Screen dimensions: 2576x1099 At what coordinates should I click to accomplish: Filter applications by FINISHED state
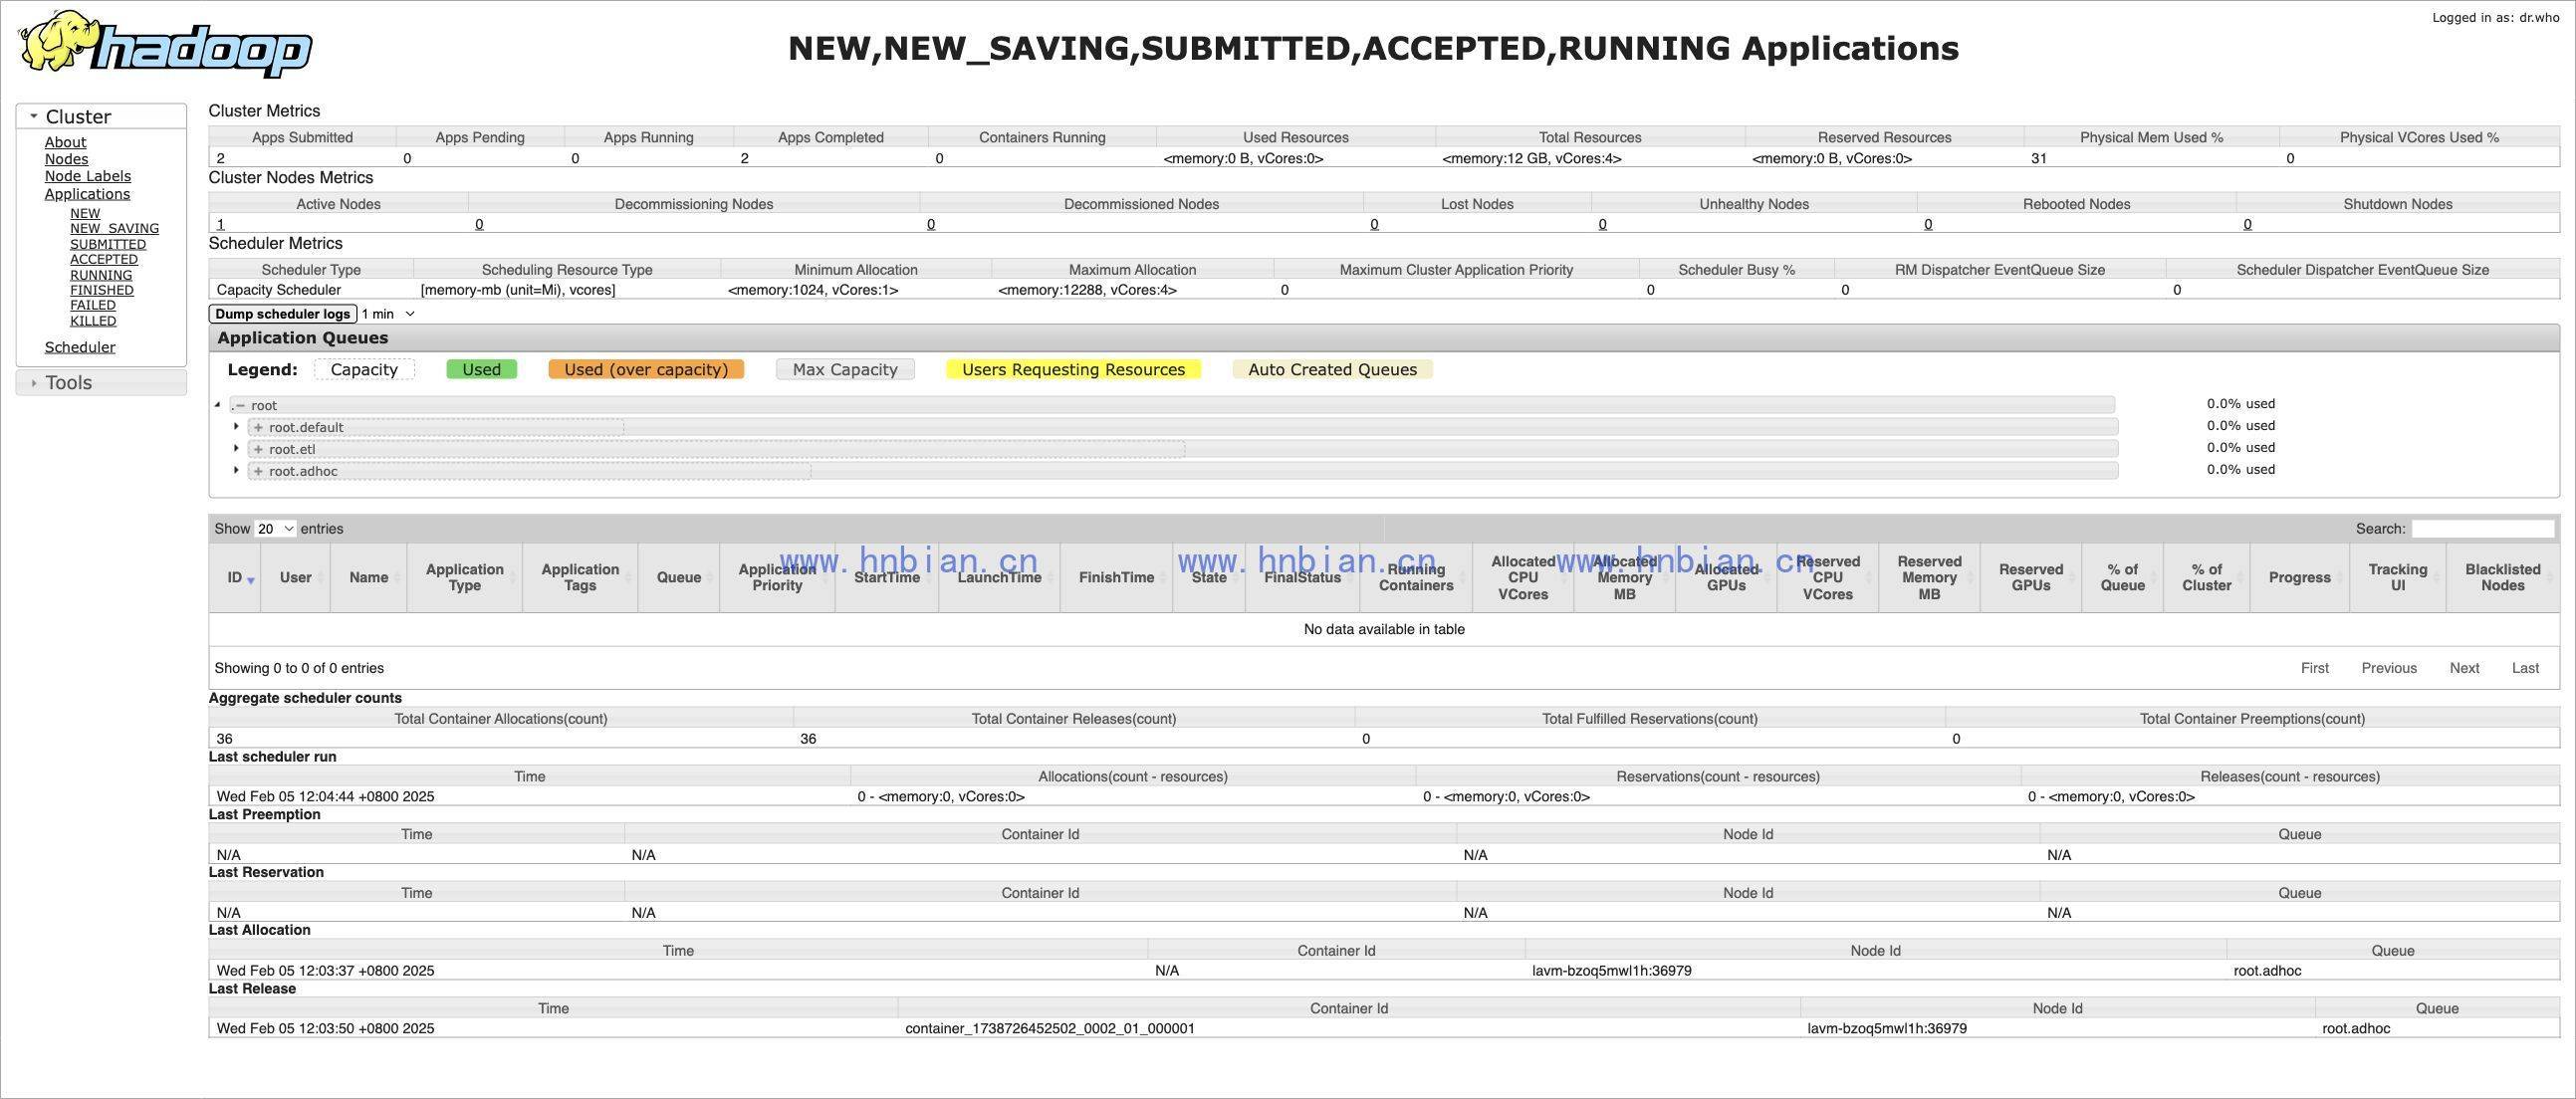[102, 290]
